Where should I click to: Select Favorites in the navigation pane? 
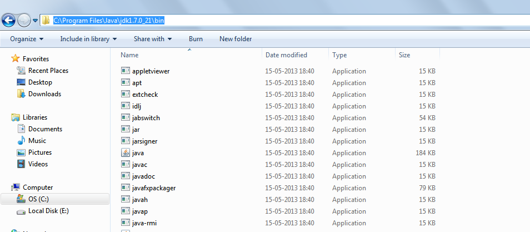[36, 59]
